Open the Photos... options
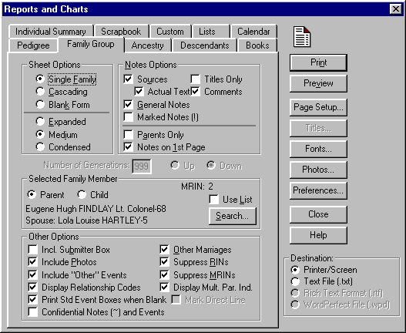The width and height of the screenshot is (406, 333). [x=318, y=170]
